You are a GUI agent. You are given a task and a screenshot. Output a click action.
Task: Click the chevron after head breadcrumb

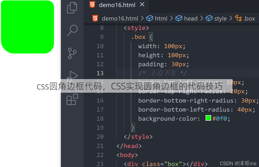202,18
